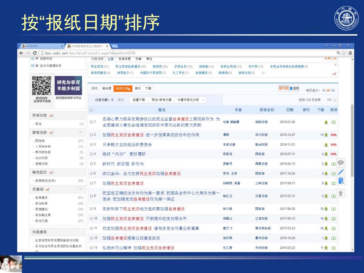Close the topic grouping panel X
Viewport: 364px width, 273px height.
335,65
